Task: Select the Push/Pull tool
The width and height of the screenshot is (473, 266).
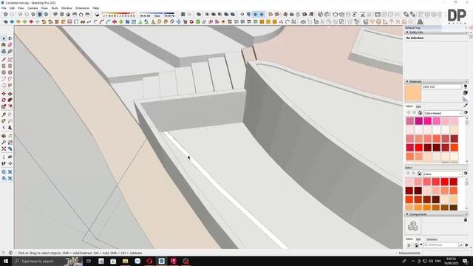Action: pos(10,94)
